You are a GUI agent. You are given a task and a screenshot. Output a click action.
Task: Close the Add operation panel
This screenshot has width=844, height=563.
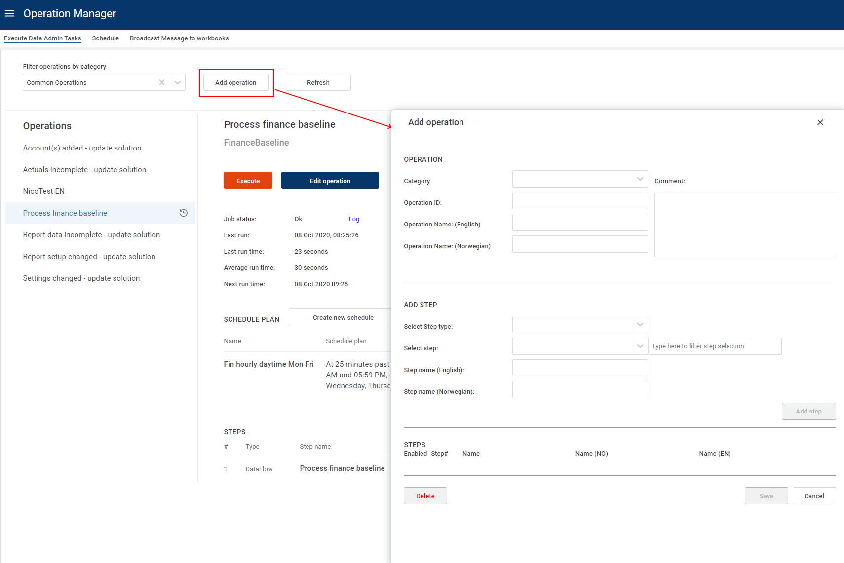pos(820,122)
